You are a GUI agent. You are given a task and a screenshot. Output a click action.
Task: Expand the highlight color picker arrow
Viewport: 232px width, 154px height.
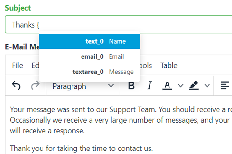[207, 86]
